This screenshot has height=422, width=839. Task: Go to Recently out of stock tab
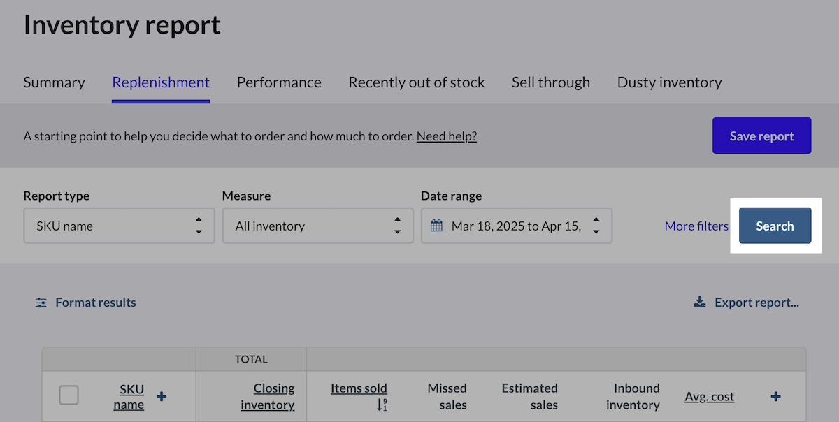click(x=416, y=82)
